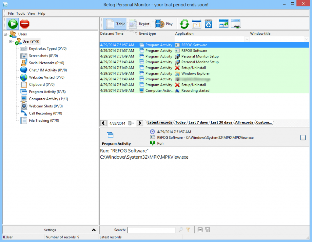The width and height of the screenshot is (312, 242).
Task: Switch to Table view
Action: pos(115,24)
